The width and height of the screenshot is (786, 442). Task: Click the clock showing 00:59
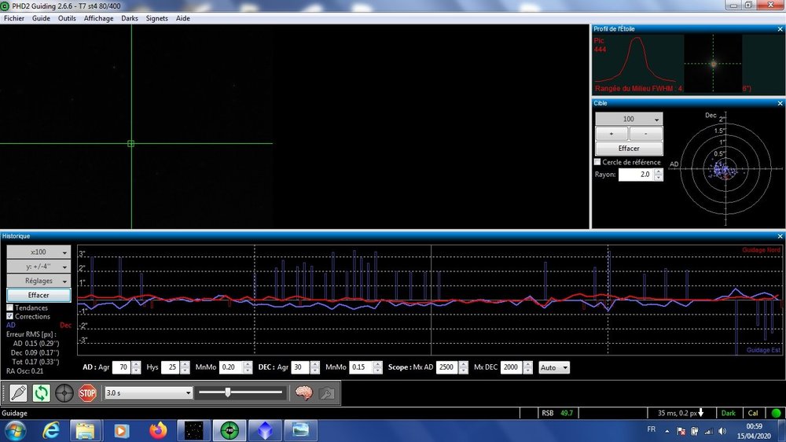pos(754,426)
